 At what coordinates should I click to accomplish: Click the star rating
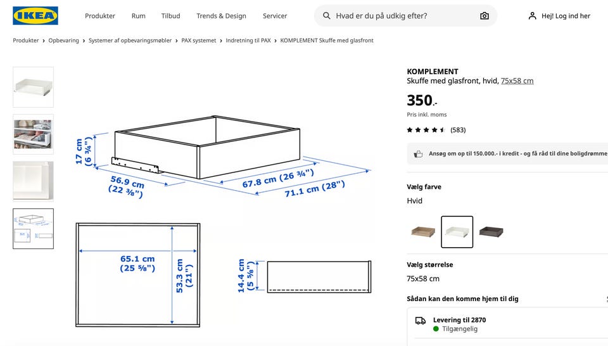[426, 130]
